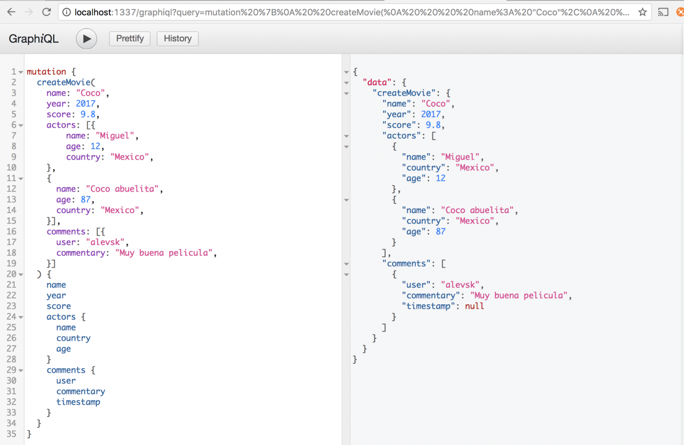Run the query with the Execute play button
The image size is (684, 445).
(86, 39)
